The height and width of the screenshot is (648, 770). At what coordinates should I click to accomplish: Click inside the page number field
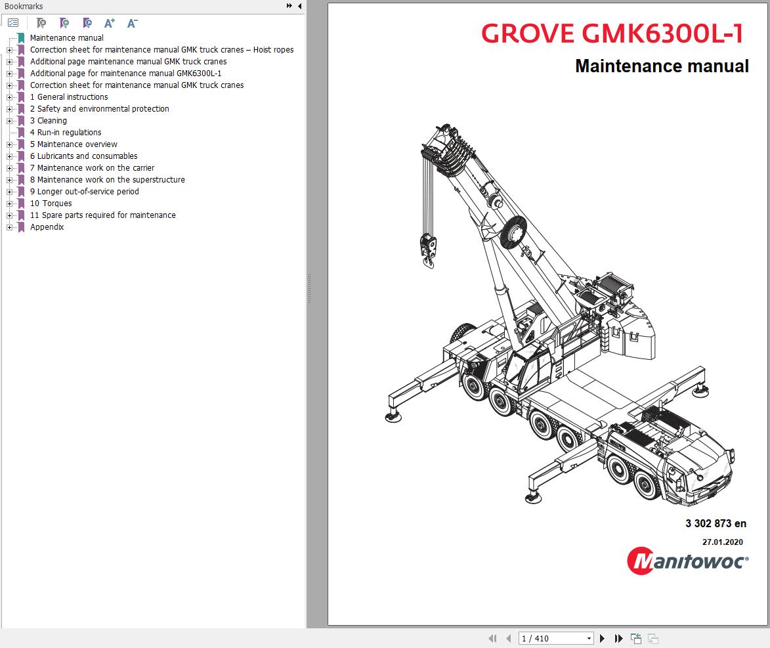tap(545, 637)
